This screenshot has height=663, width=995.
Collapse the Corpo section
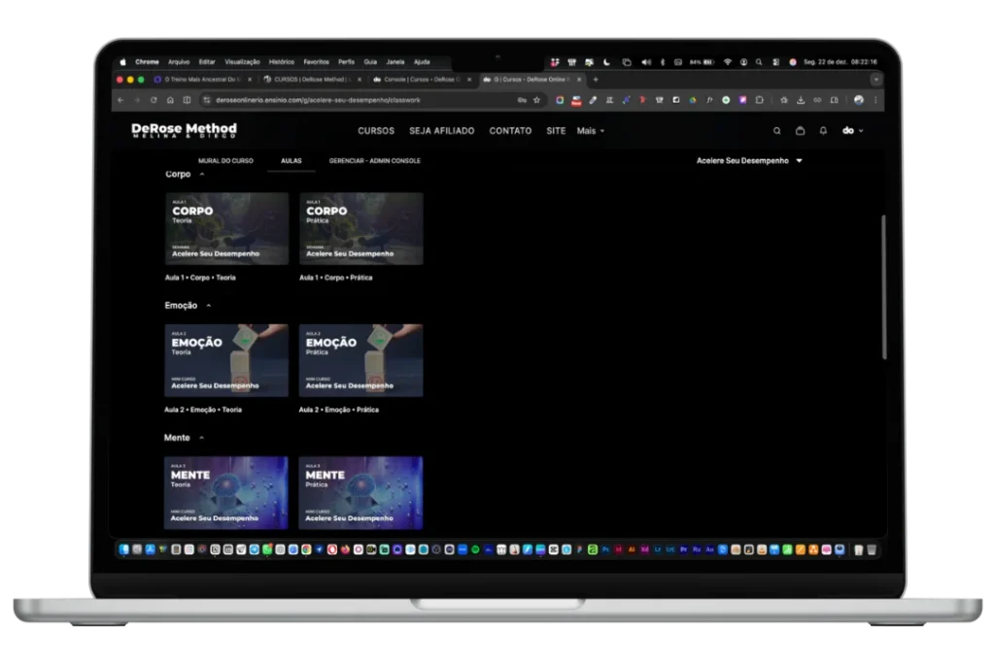pyautogui.click(x=202, y=175)
